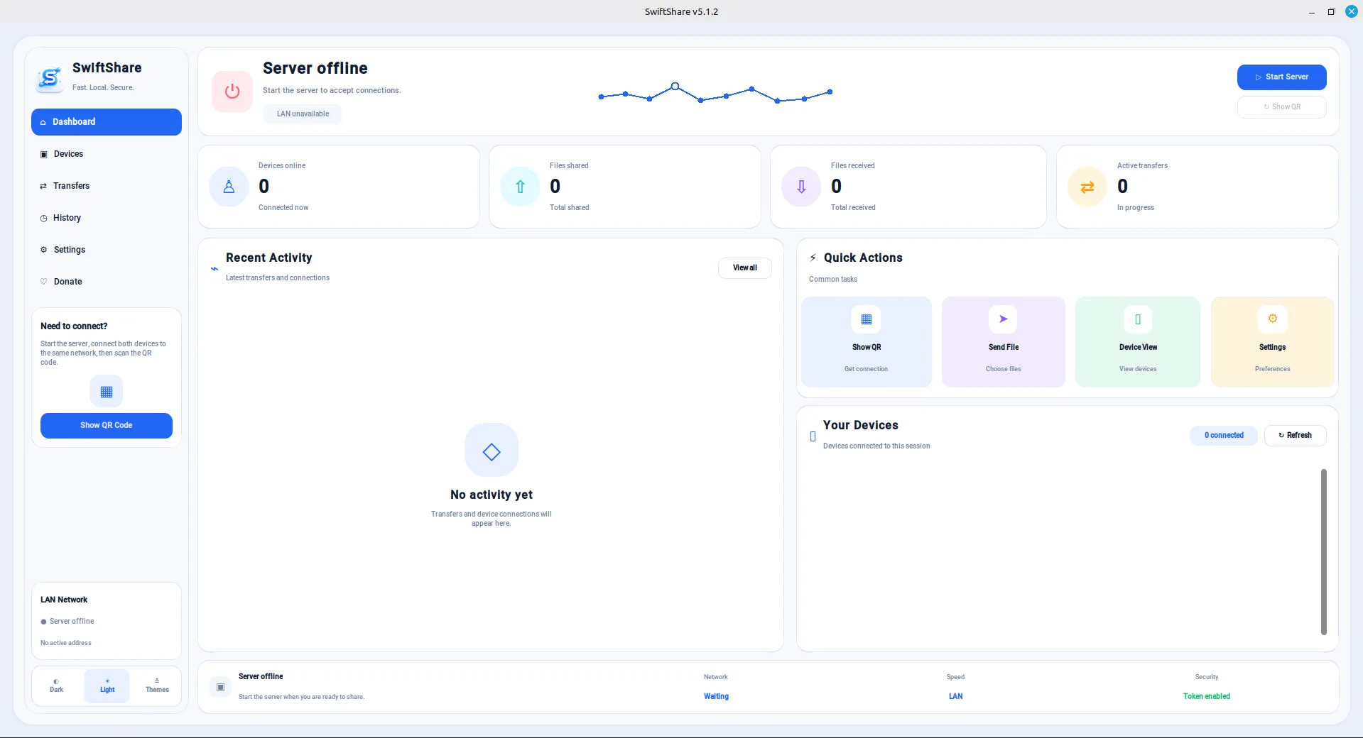1363x738 pixels.
Task: Click the Total received label
Action: (x=853, y=208)
